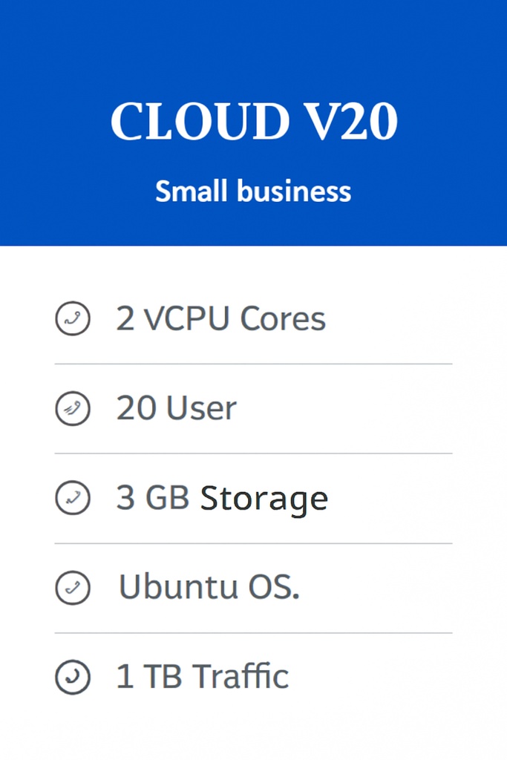Click the 20 User feature text
507x760 pixels.
pos(176,408)
